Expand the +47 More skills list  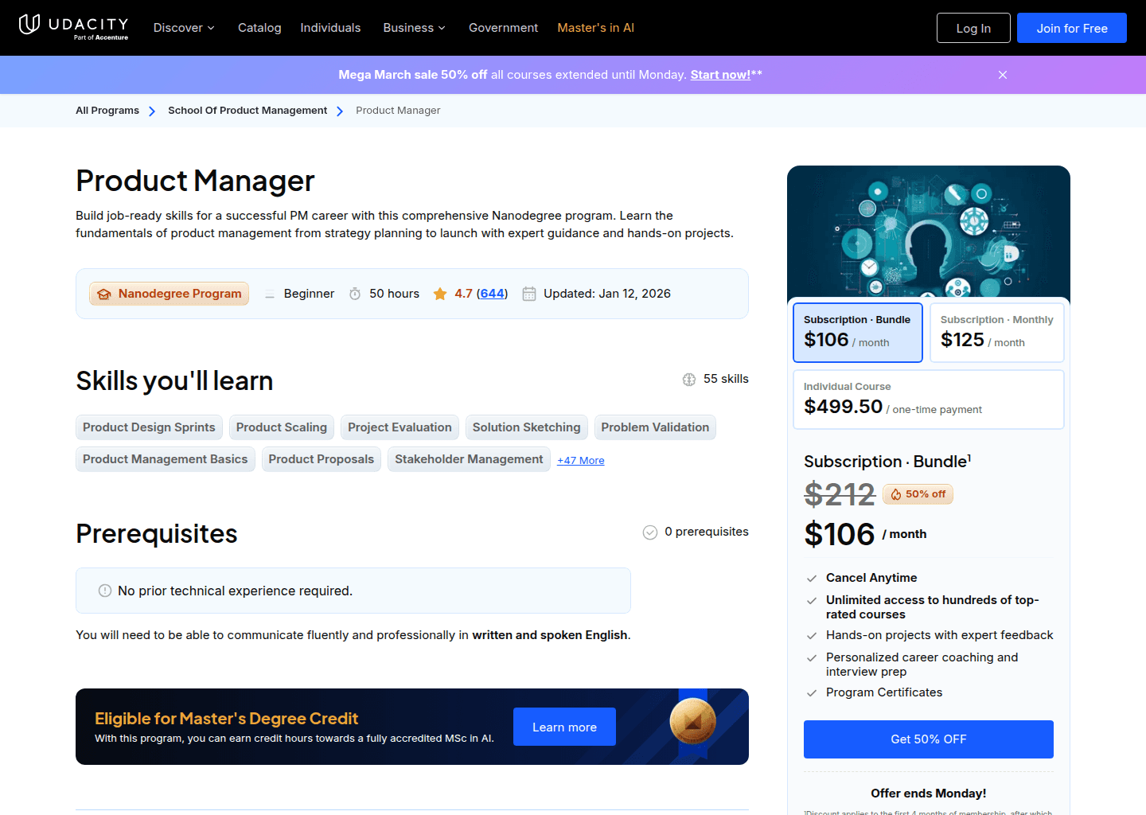pyautogui.click(x=580, y=460)
